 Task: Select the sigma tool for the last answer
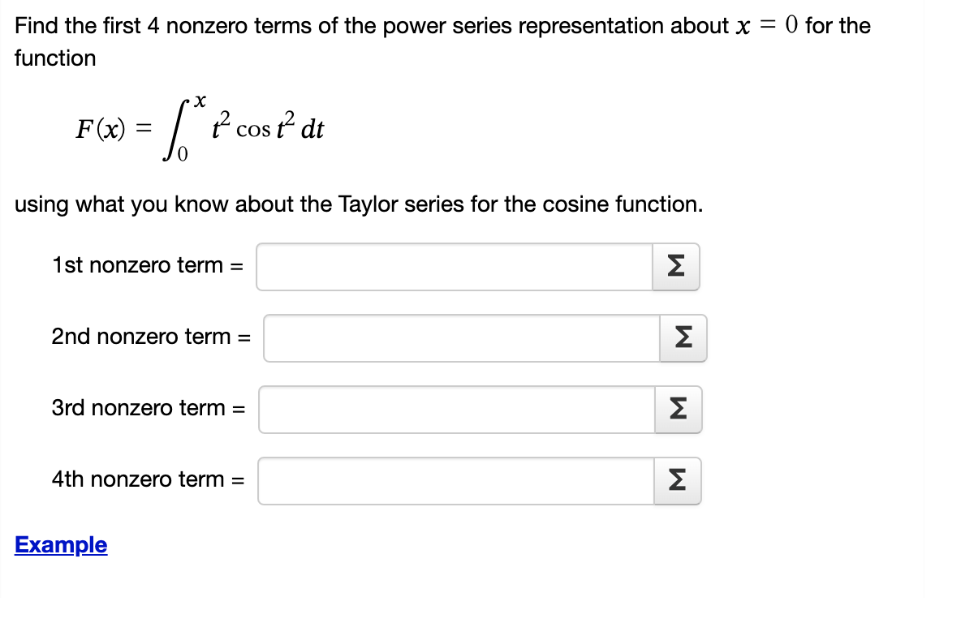[679, 481]
